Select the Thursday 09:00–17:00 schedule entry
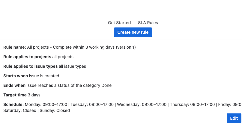The height and width of the screenshot is (137, 242). coord(192,104)
